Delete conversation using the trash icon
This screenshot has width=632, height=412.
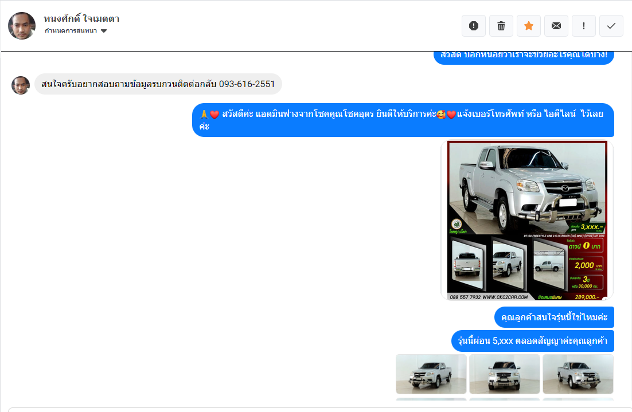501,26
